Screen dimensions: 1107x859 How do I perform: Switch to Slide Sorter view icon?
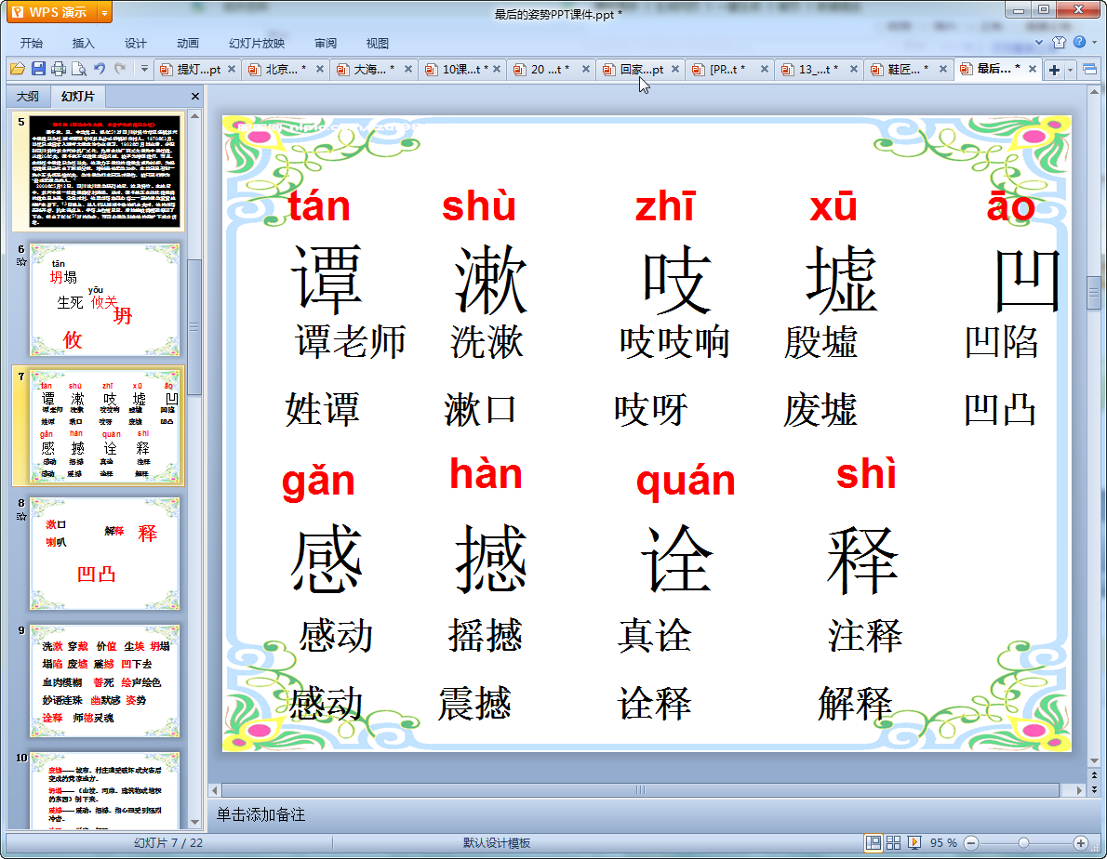tap(894, 843)
